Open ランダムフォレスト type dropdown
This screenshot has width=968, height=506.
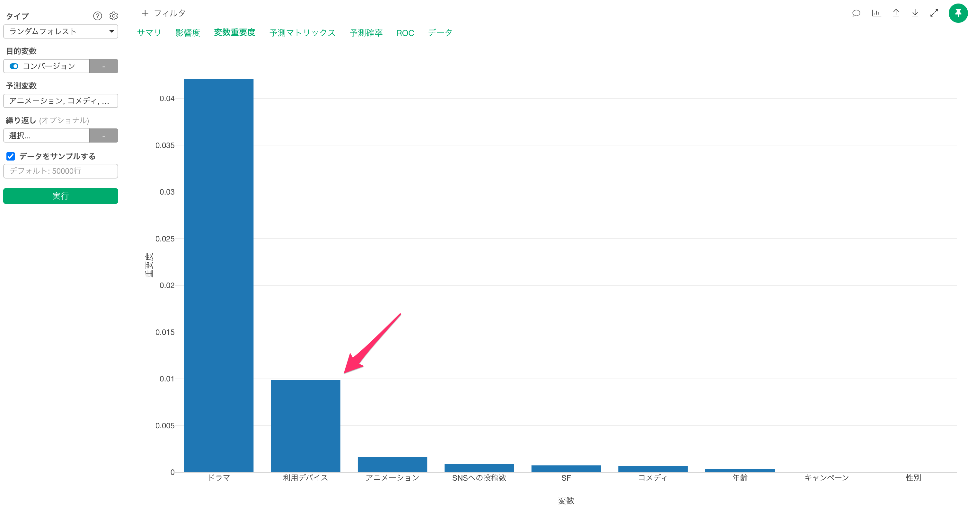(60, 31)
